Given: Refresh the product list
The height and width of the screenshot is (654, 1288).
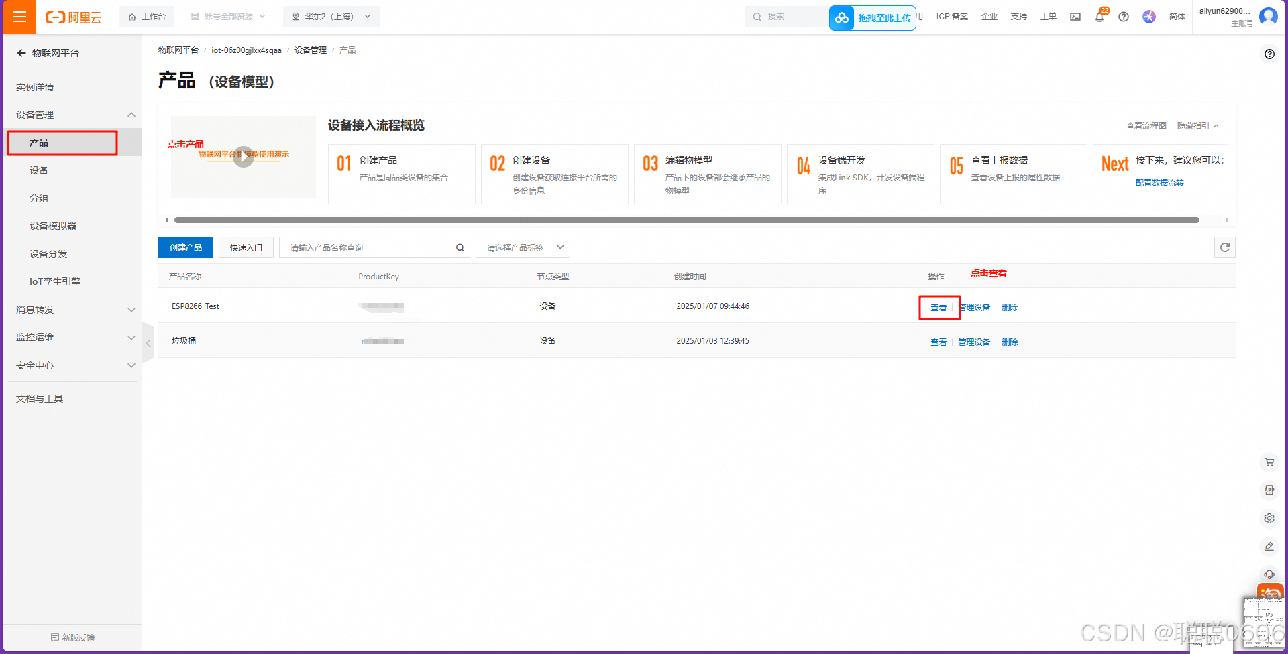Looking at the screenshot, I should coord(1225,247).
